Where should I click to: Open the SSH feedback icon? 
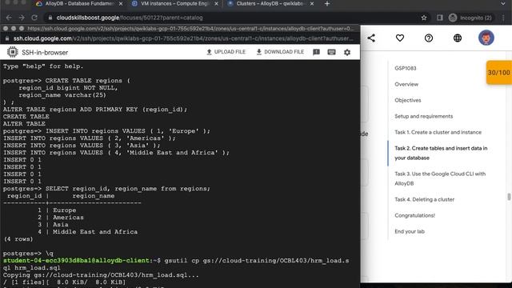(316, 52)
